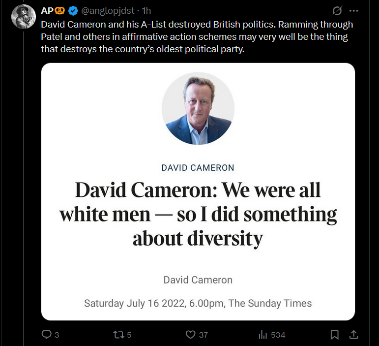This screenshot has height=346, width=379.
Task: Bookmark this tweet
Action: [335, 335]
